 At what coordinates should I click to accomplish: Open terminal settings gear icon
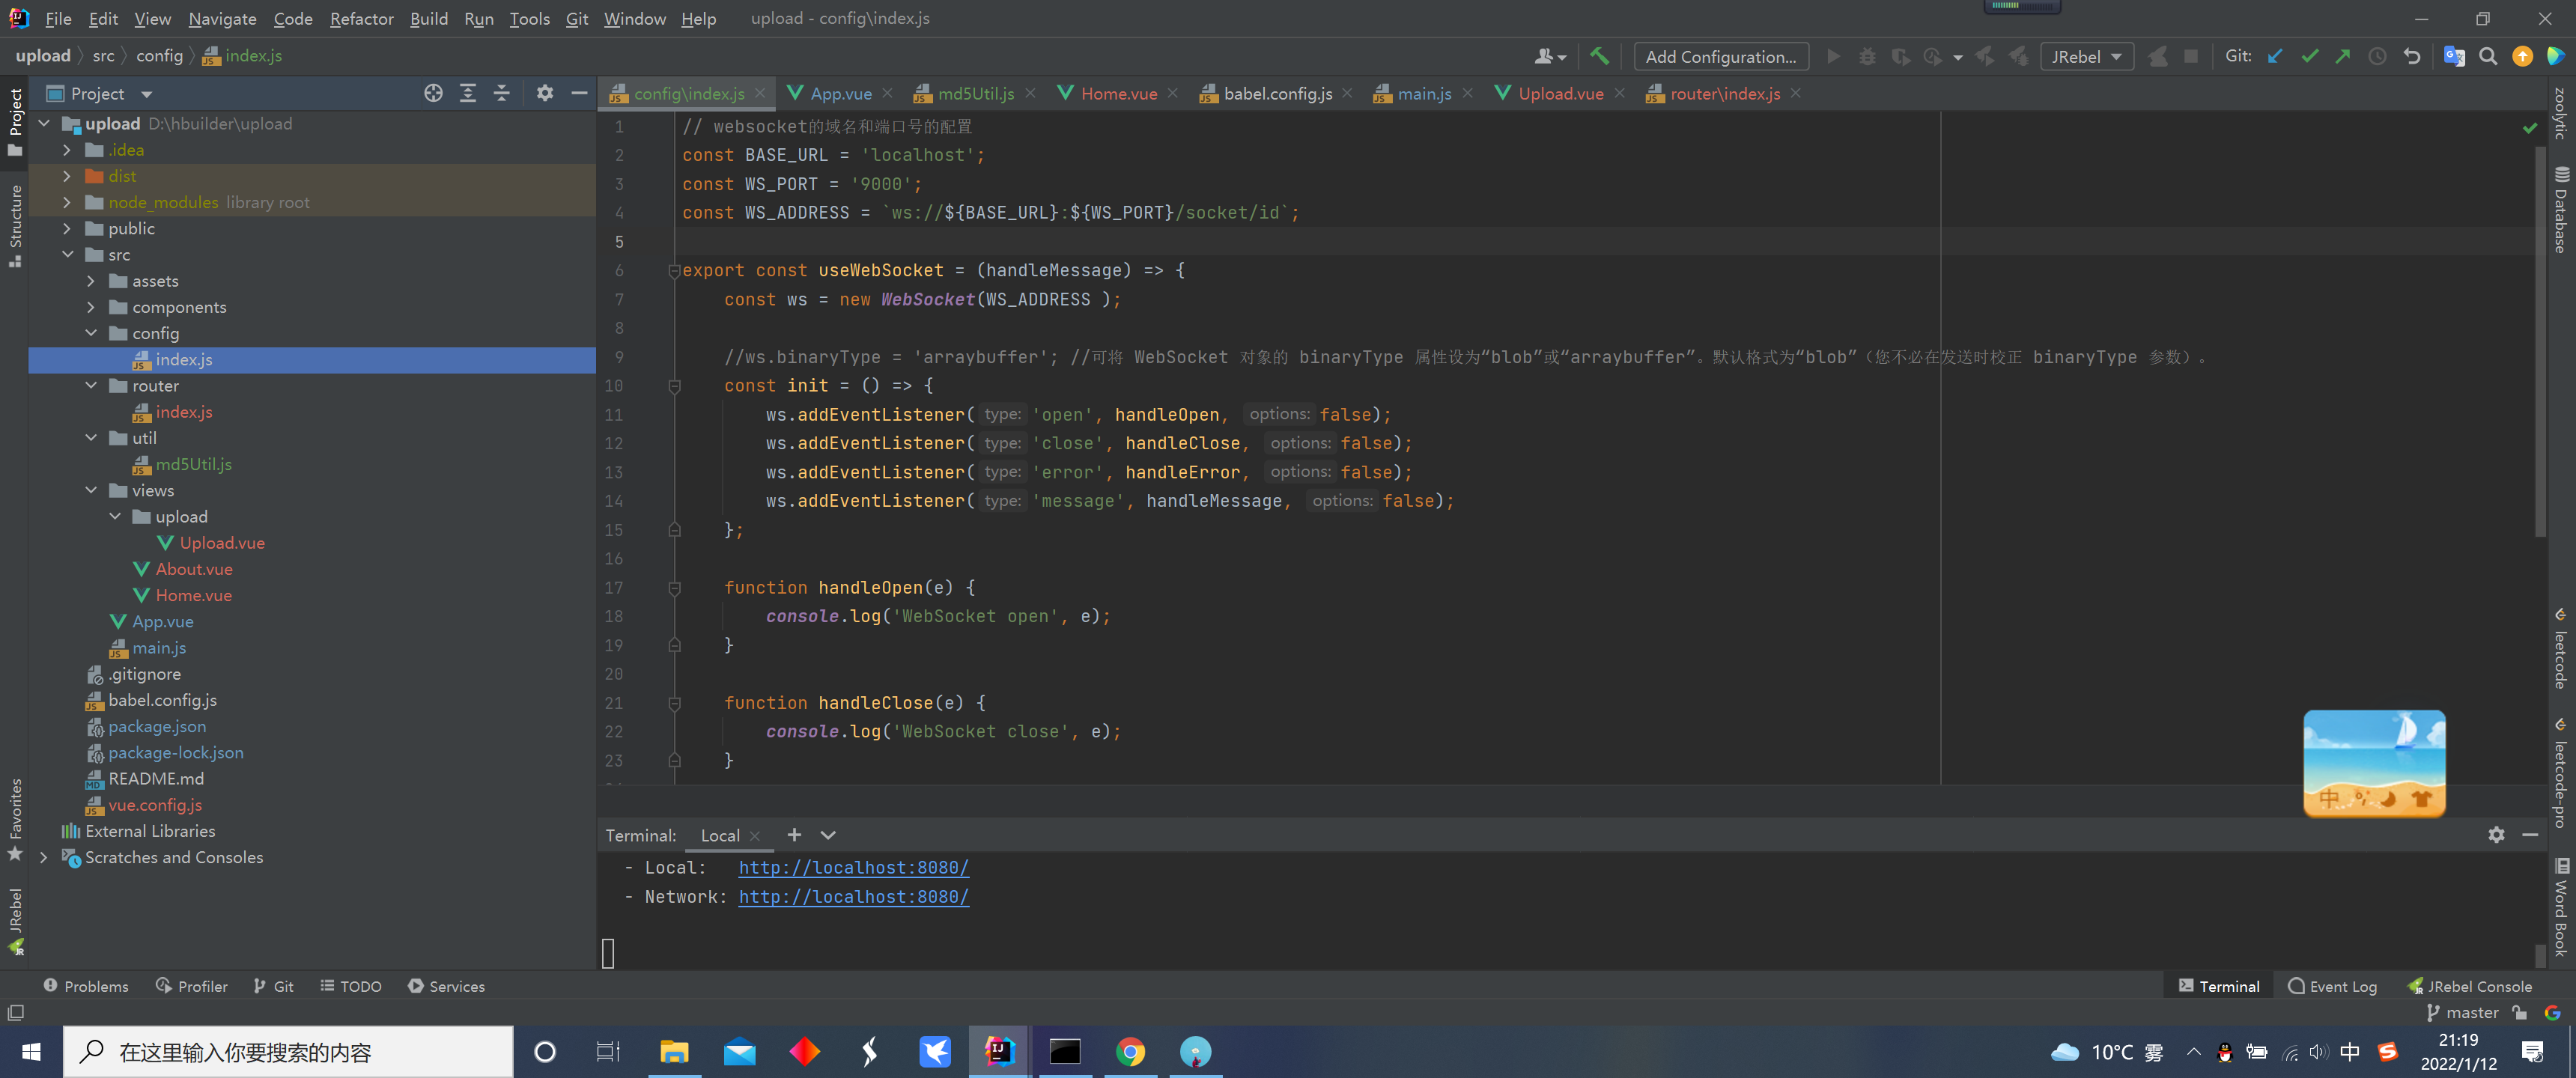pos(2496,834)
